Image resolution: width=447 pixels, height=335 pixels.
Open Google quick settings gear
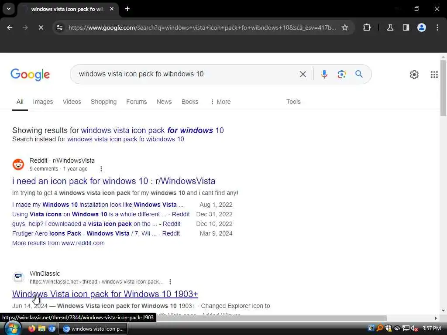[414, 75]
